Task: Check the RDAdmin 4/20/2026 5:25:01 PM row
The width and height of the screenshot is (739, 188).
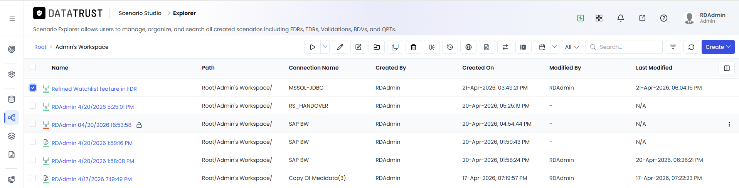Action: tap(33, 106)
